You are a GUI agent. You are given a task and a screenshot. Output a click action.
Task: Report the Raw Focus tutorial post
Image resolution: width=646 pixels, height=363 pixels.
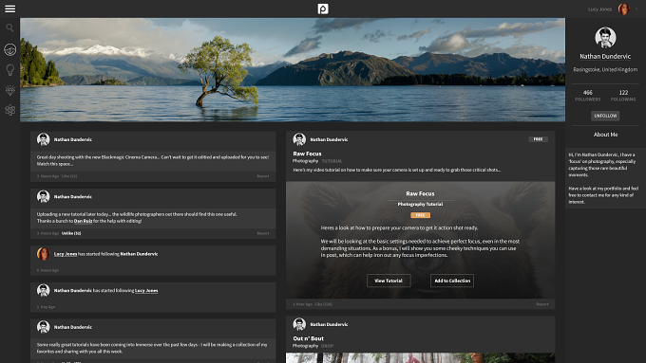[542, 304]
